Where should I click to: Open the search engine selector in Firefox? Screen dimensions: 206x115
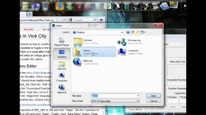[x=71, y=20]
